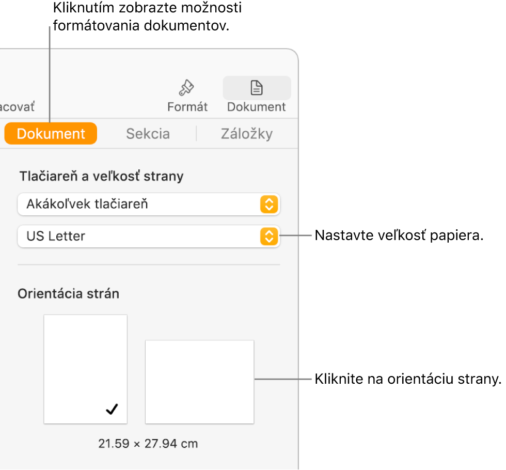Open the US Letter paper size dropdown
This screenshot has width=506, height=470.
(x=149, y=237)
